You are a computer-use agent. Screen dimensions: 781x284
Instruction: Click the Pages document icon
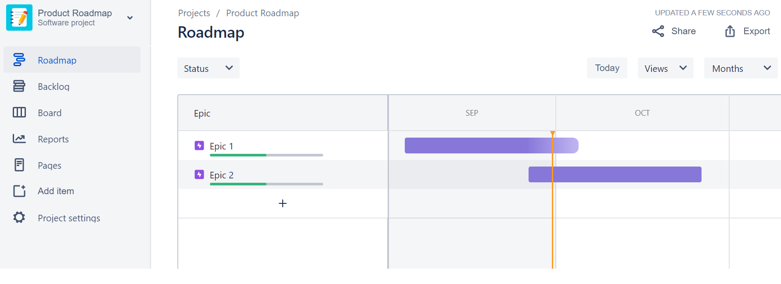point(19,165)
